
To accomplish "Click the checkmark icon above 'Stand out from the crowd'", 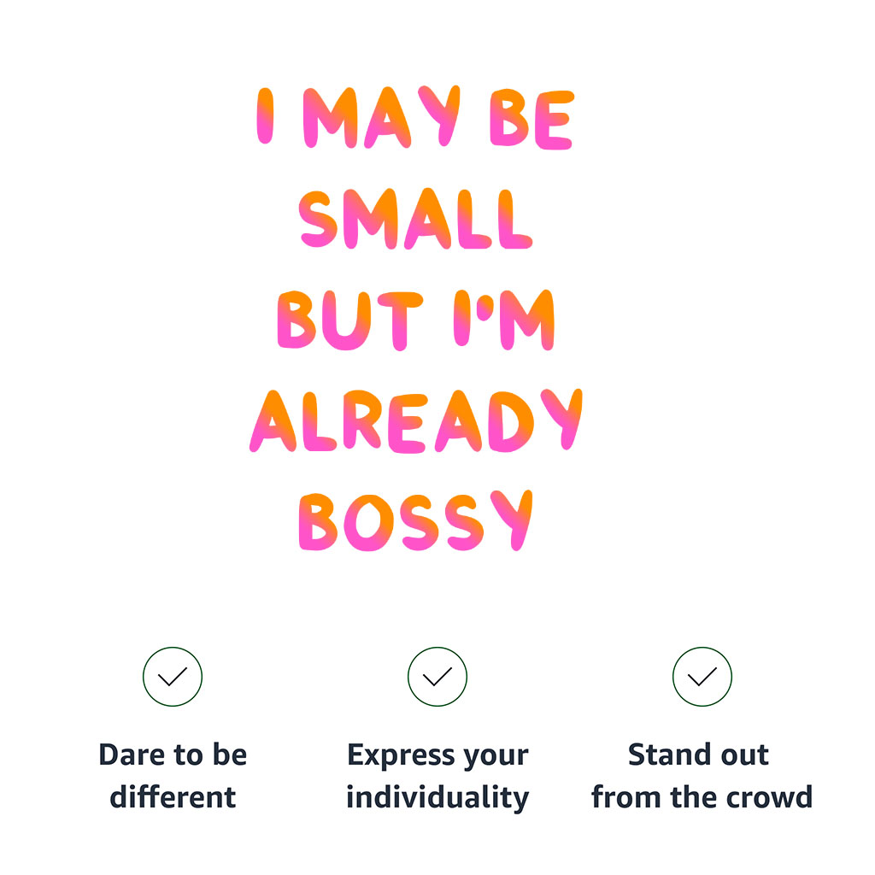I will point(702,677).
